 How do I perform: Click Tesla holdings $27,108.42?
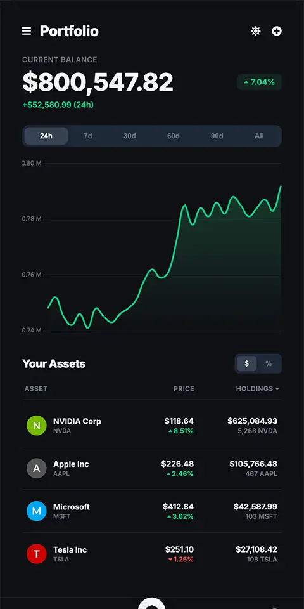(x=256, y=549)
